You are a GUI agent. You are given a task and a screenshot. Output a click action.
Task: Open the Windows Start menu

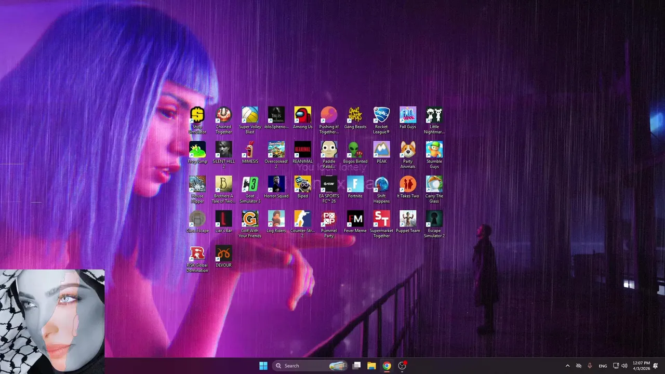tap(263, 366)
